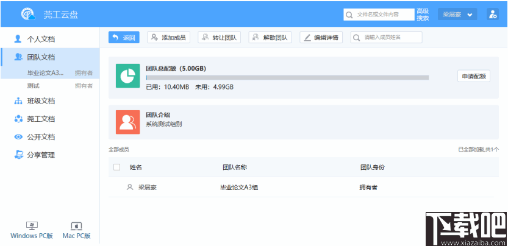Image resolution: width=508 pixels, height=246 pixels.
Task: Click the 转让团队 button
Action: pos(220,37)
